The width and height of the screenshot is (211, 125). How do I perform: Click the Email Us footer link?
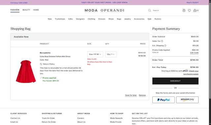(x=14, y=122)
